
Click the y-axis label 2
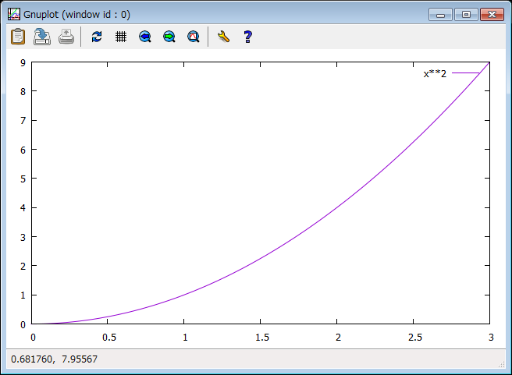pyautogui.click(x=23, y=267)
